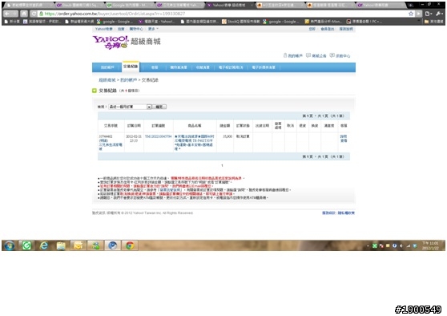The width and height of the screenshot is (447, 316).
Task: Open the product name link in order row
Action: [194, 143]
